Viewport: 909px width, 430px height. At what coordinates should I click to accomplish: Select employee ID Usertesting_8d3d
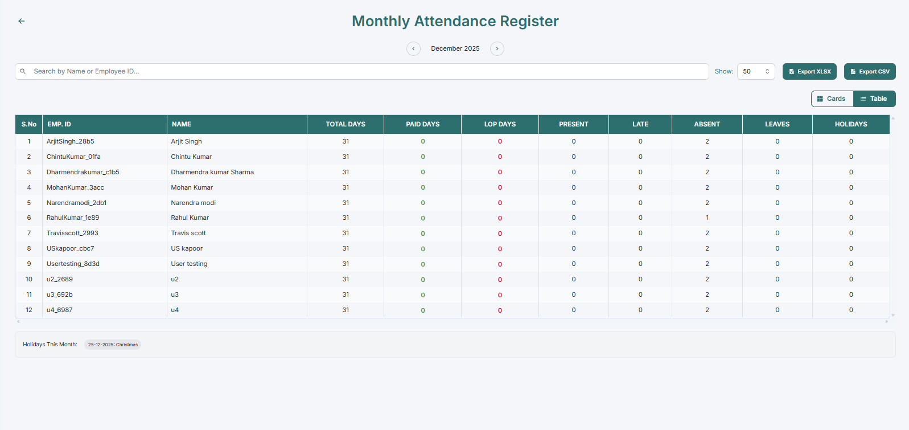73,264
